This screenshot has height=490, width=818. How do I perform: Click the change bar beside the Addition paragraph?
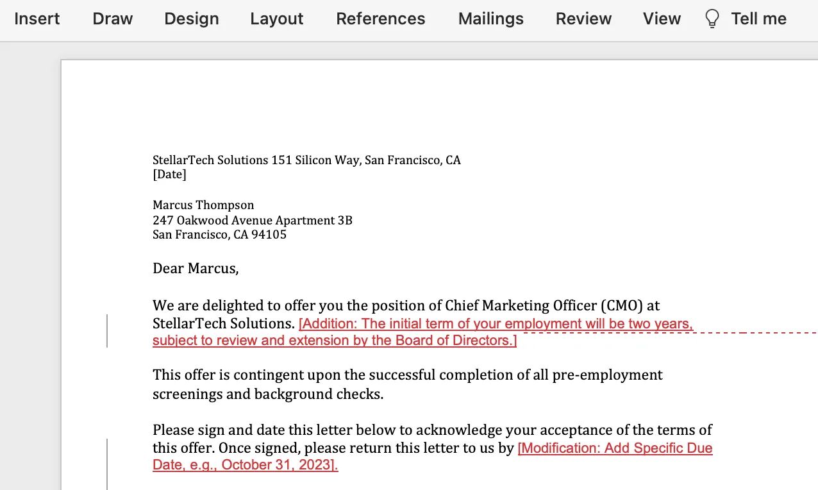coord(107,331)
